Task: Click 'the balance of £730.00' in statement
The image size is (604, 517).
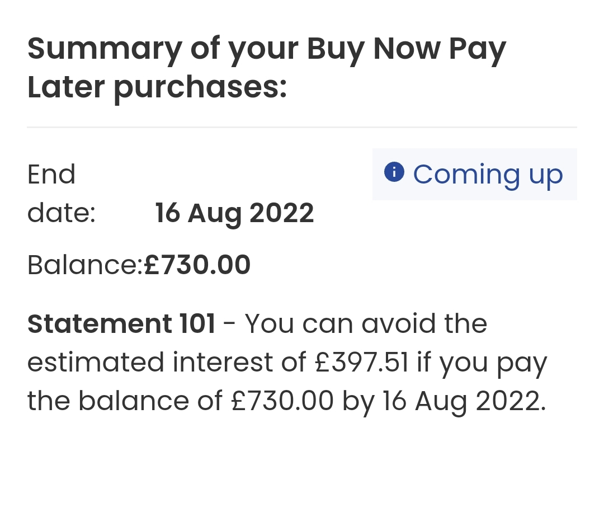Action: (180, 401)
